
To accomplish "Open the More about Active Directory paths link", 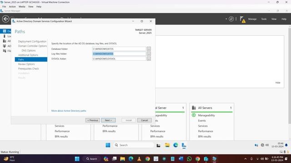I will [69, 110].
